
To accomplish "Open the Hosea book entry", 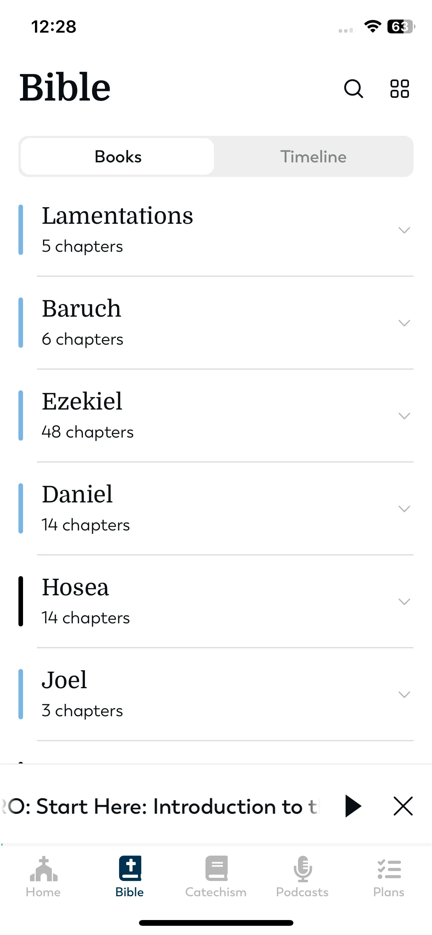I will pos(216,601).
